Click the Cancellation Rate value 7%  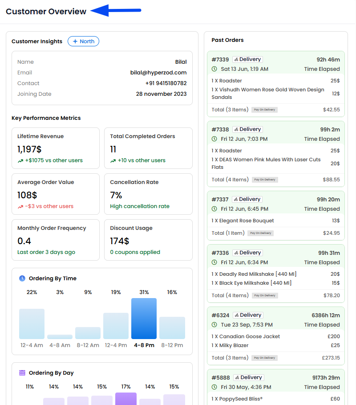tap(116, 195)
